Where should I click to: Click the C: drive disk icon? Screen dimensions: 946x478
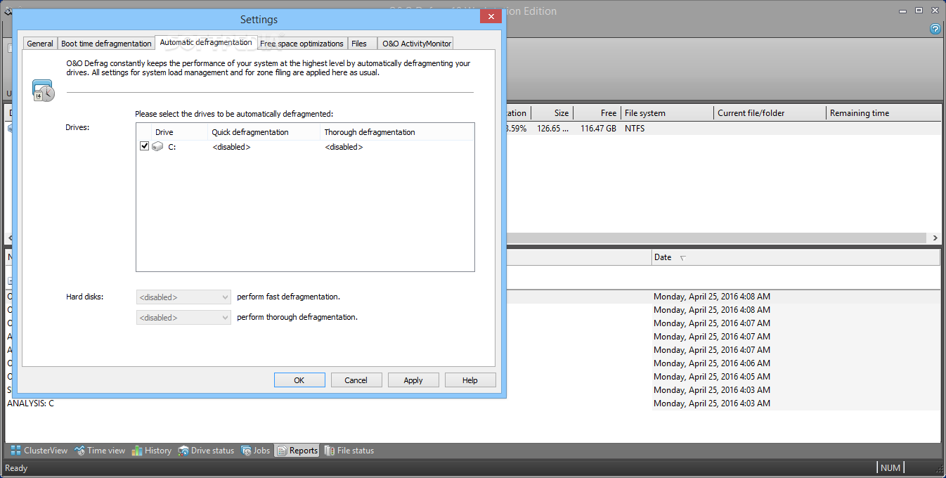(158, 147)
